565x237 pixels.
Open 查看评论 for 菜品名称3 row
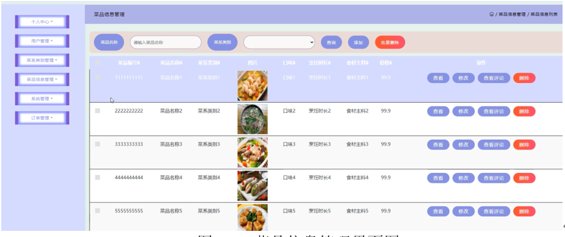(x=493, y=145)
